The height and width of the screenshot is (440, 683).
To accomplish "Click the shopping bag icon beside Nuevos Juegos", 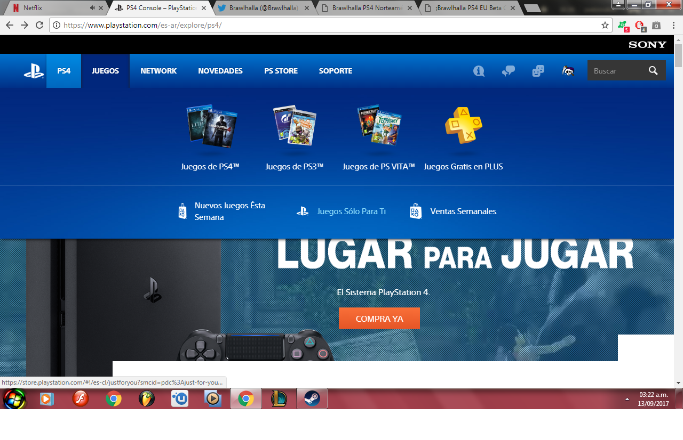I will point(182,211).
